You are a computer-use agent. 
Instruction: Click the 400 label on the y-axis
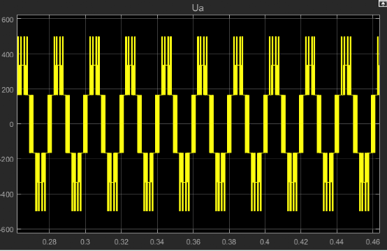pyautogui.click(x=8, y=54)
